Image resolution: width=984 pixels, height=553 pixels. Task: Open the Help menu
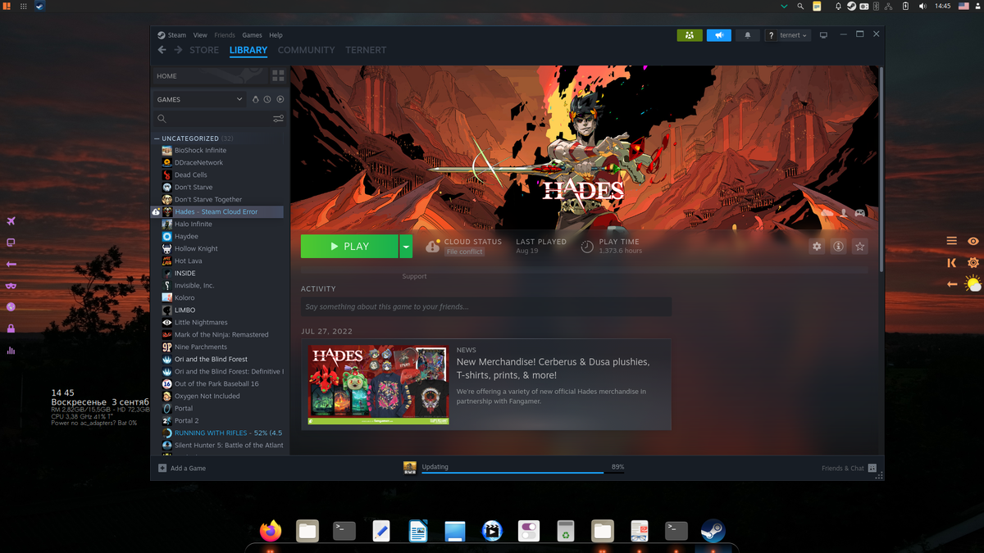point(276,35)
